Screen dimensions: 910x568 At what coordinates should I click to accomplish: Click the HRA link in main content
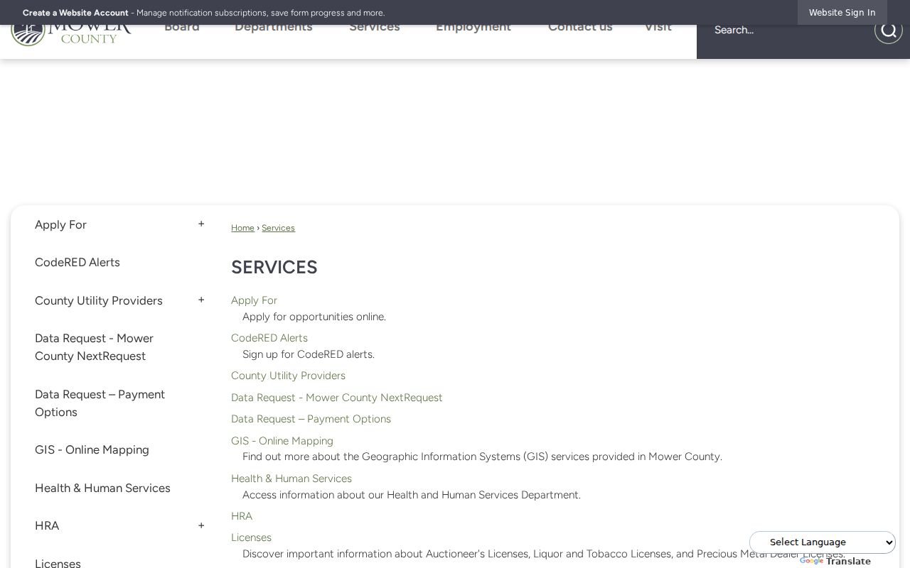tap(242, 516)
